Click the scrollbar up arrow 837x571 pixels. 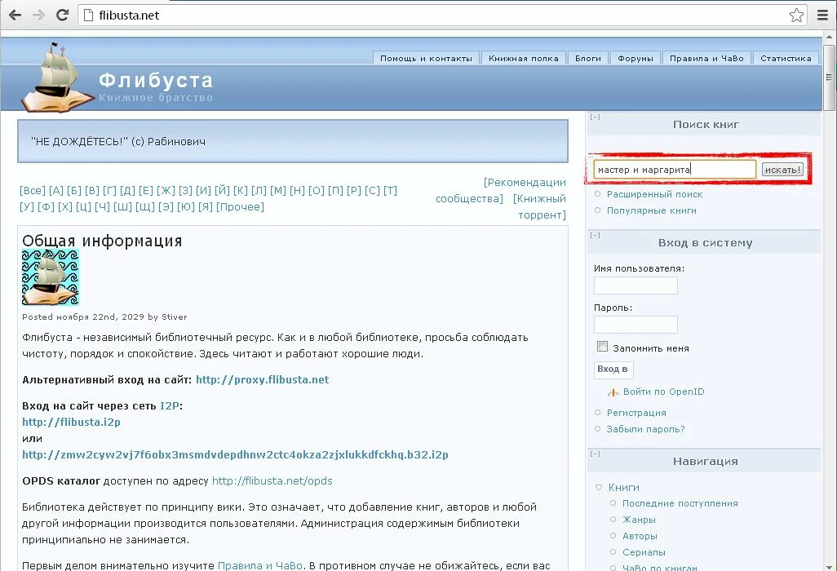point(829,38)
